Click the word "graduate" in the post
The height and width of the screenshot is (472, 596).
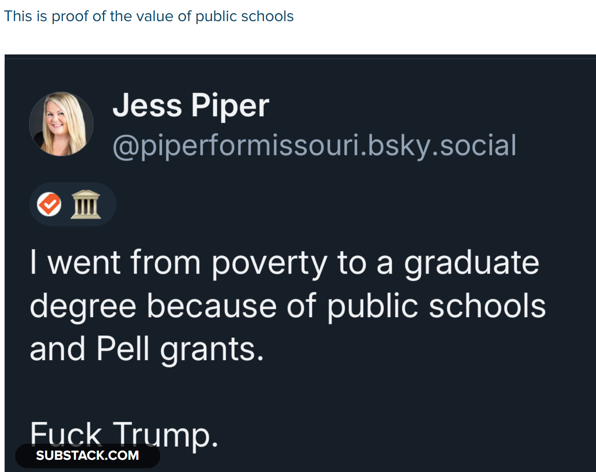tap(472, 263)
